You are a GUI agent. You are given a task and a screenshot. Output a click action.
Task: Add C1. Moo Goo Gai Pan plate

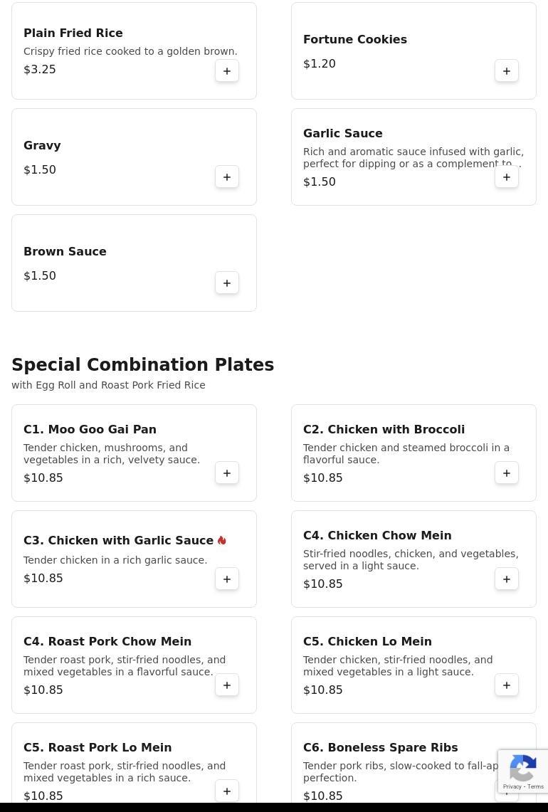pos(227,473)
